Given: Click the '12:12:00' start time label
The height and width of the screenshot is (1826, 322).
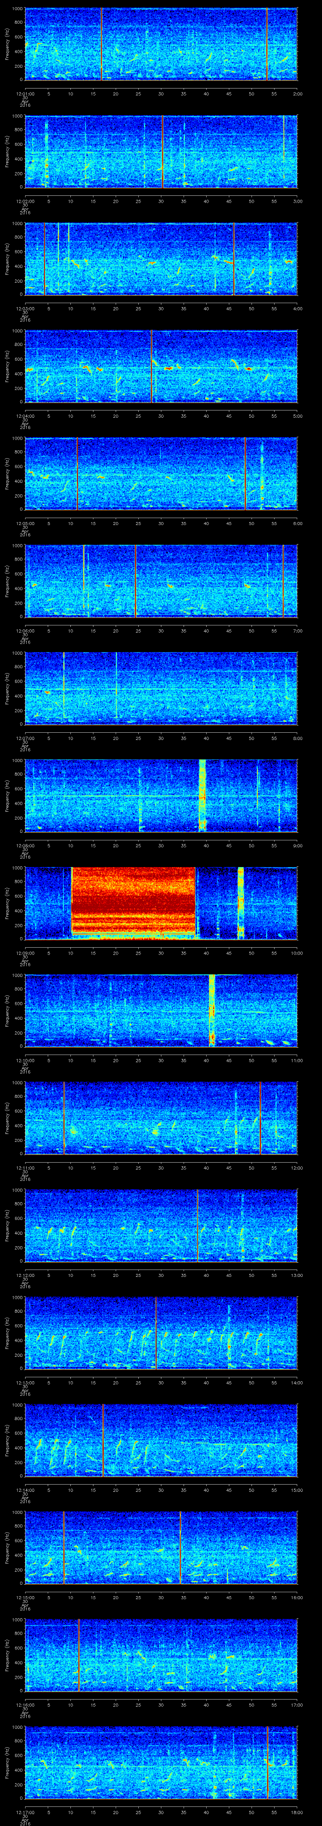Looking at the screenshot, I should pyautogui.click(x=25, y=1275).
